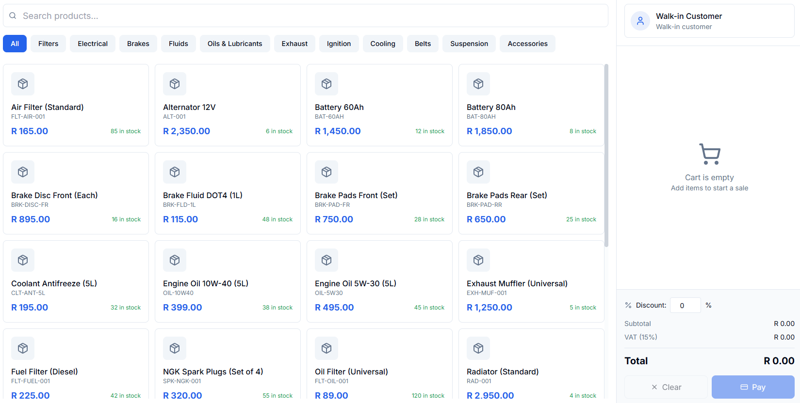Click the Pay button

coord(753,387)
